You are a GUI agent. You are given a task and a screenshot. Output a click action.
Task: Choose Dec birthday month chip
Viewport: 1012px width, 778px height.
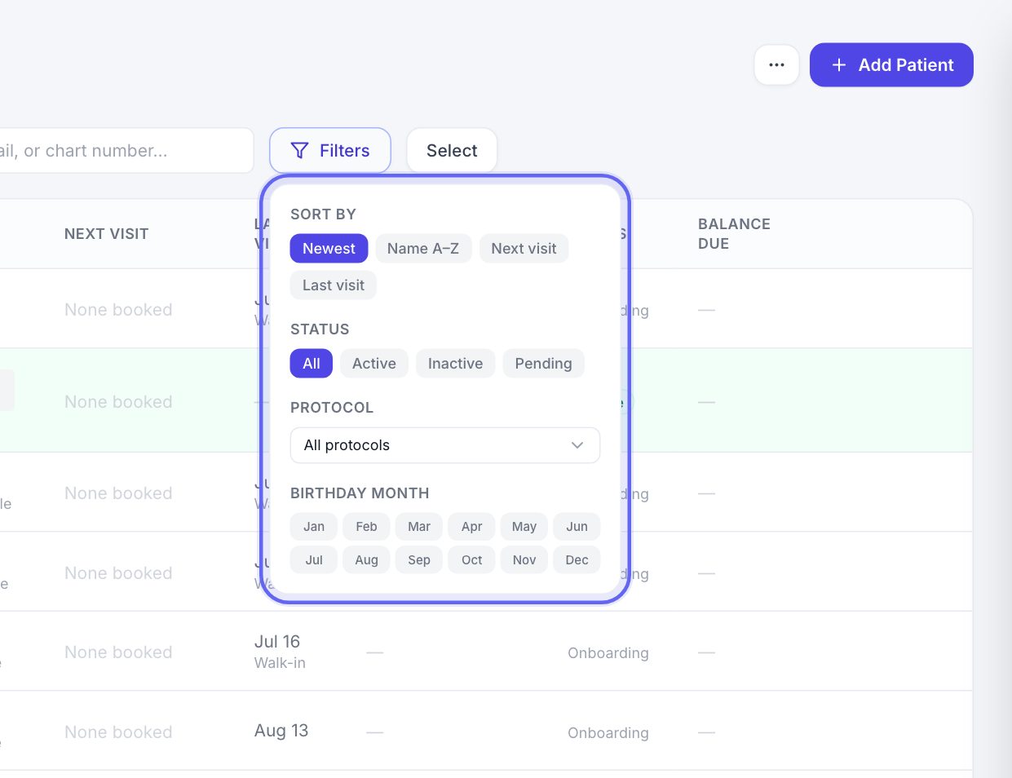(x=577, y=560)
